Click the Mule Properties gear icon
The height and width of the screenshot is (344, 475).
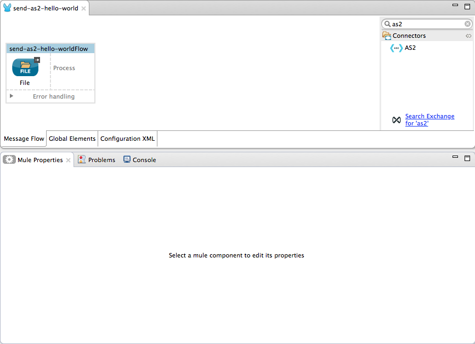(9, 159)
